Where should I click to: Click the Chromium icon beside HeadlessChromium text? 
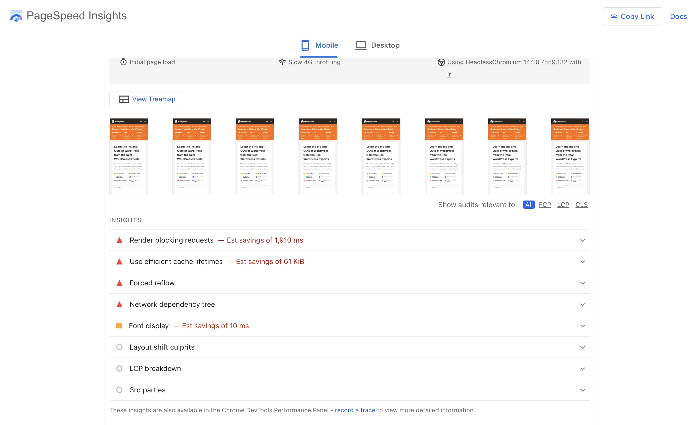[x=441, y=62]
